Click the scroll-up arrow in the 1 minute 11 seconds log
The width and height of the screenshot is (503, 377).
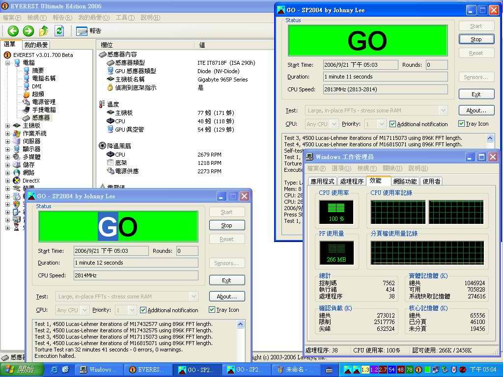tap(490, 138)
